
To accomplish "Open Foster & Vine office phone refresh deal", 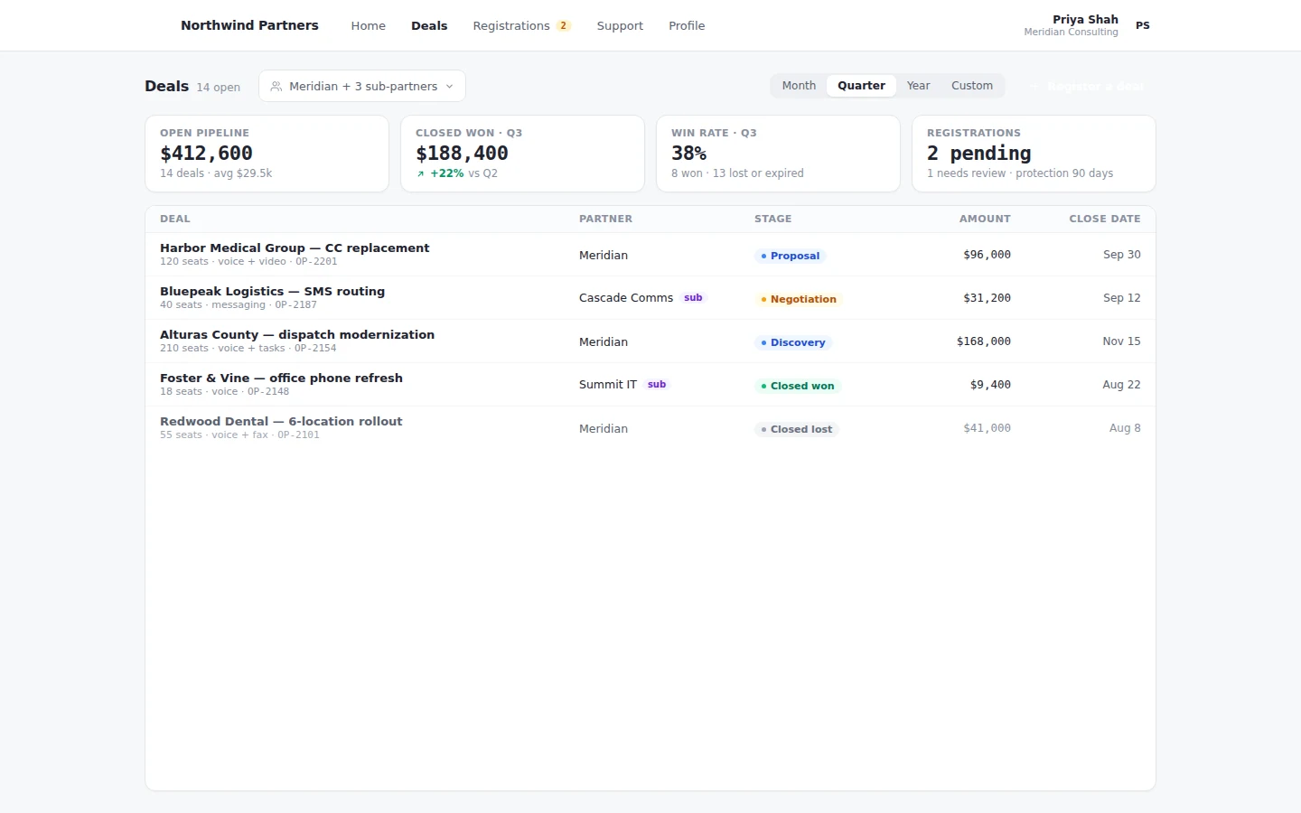I will [x=650, y=385].
